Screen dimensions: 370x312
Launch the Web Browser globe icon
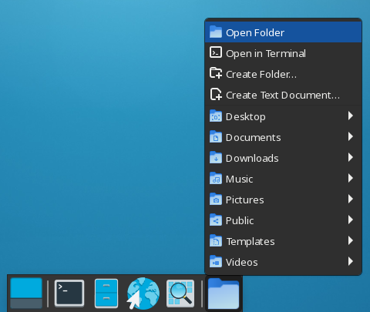143,294
